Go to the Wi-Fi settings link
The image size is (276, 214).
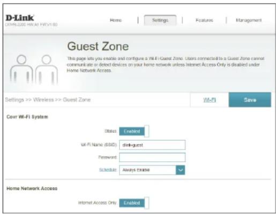click(x=210, y=100)
